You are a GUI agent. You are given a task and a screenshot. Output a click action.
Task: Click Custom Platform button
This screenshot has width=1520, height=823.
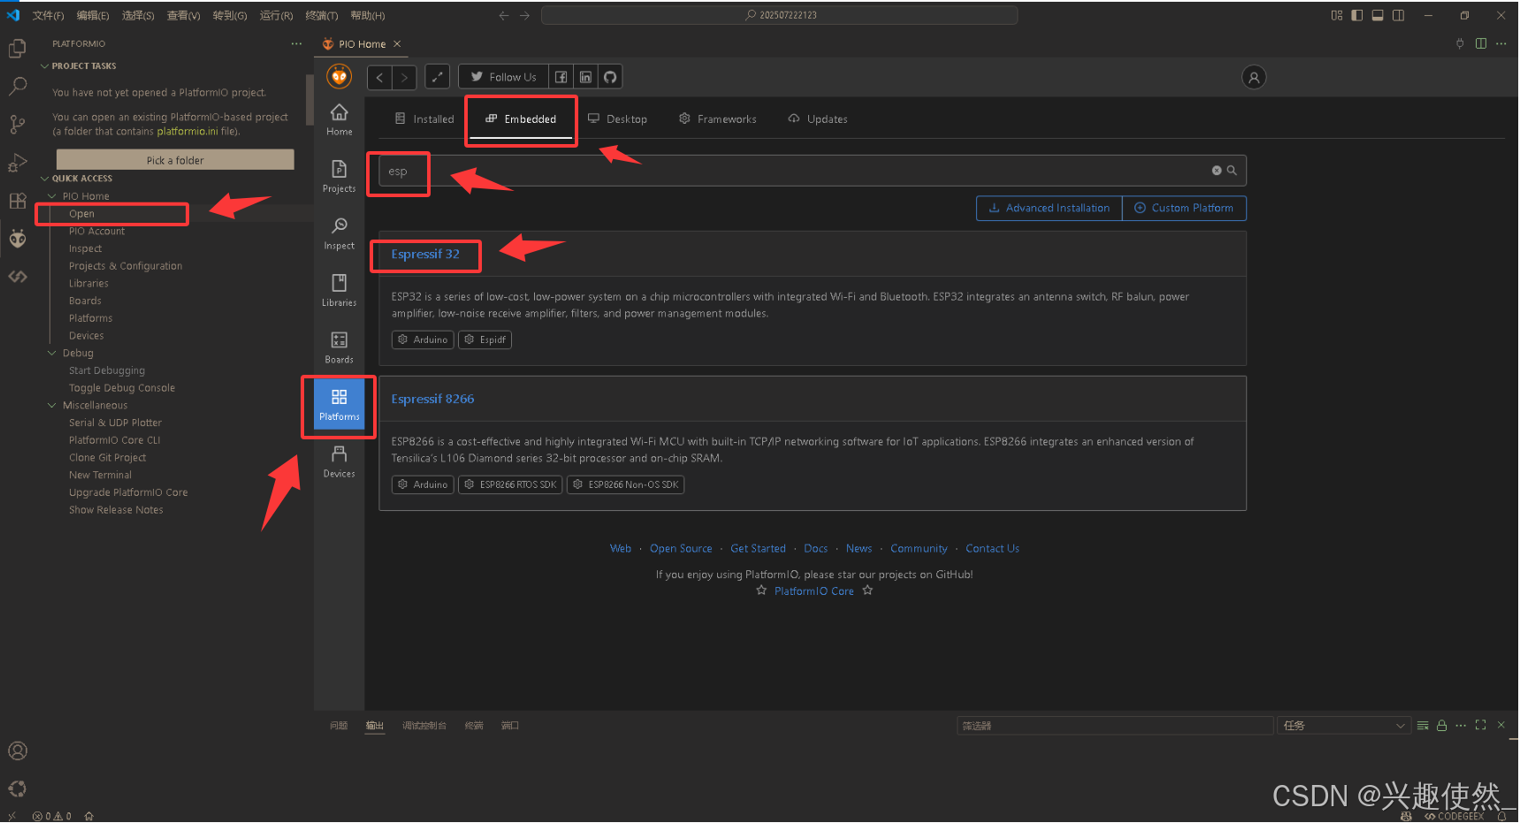1184,208
